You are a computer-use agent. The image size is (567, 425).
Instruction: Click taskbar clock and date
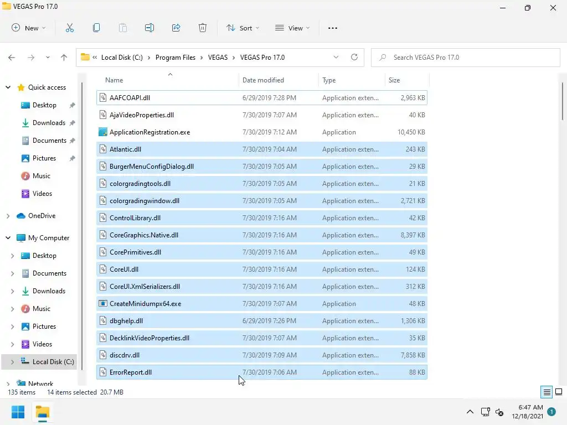pyautogui.click(x=527, y=412)
